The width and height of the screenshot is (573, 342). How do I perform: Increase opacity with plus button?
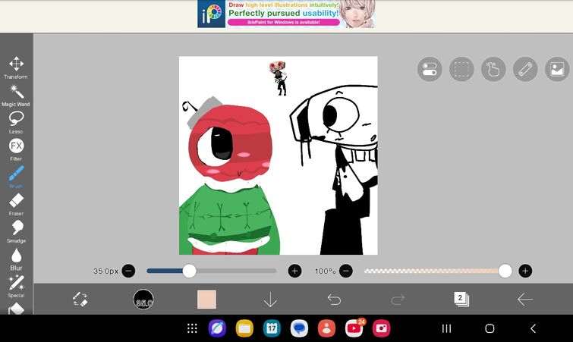(x=525, y=271)
